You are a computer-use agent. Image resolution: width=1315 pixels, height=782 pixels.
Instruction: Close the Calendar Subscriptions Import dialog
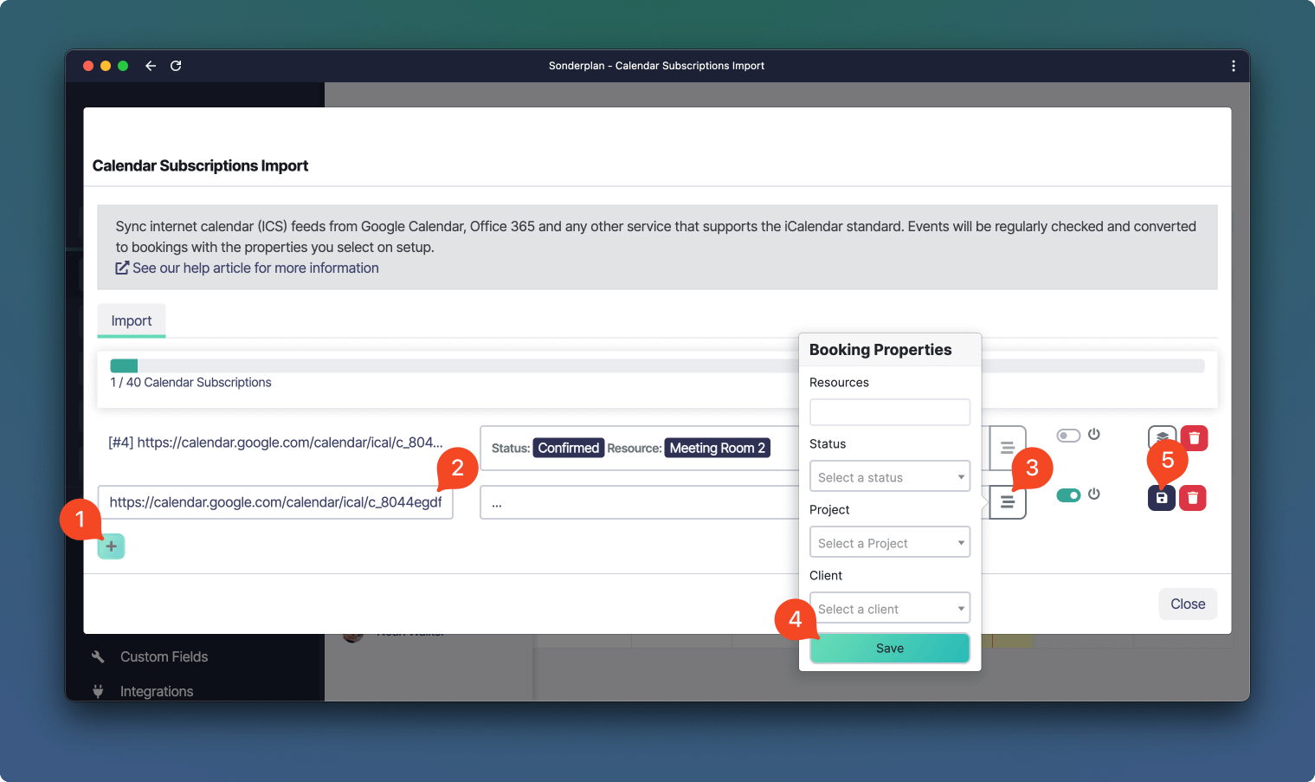pyautogui.click(x=1188, y=604)
